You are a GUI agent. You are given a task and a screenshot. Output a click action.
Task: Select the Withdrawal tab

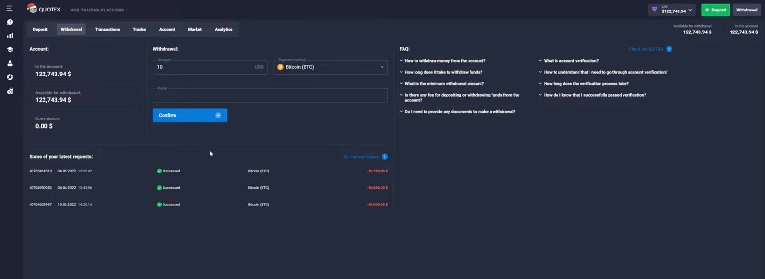pyautogui.click(x=71, y=30)
